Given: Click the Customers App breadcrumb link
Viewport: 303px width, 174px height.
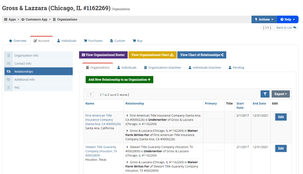Looking at the screenshot, I should click(x=36, y=19).
